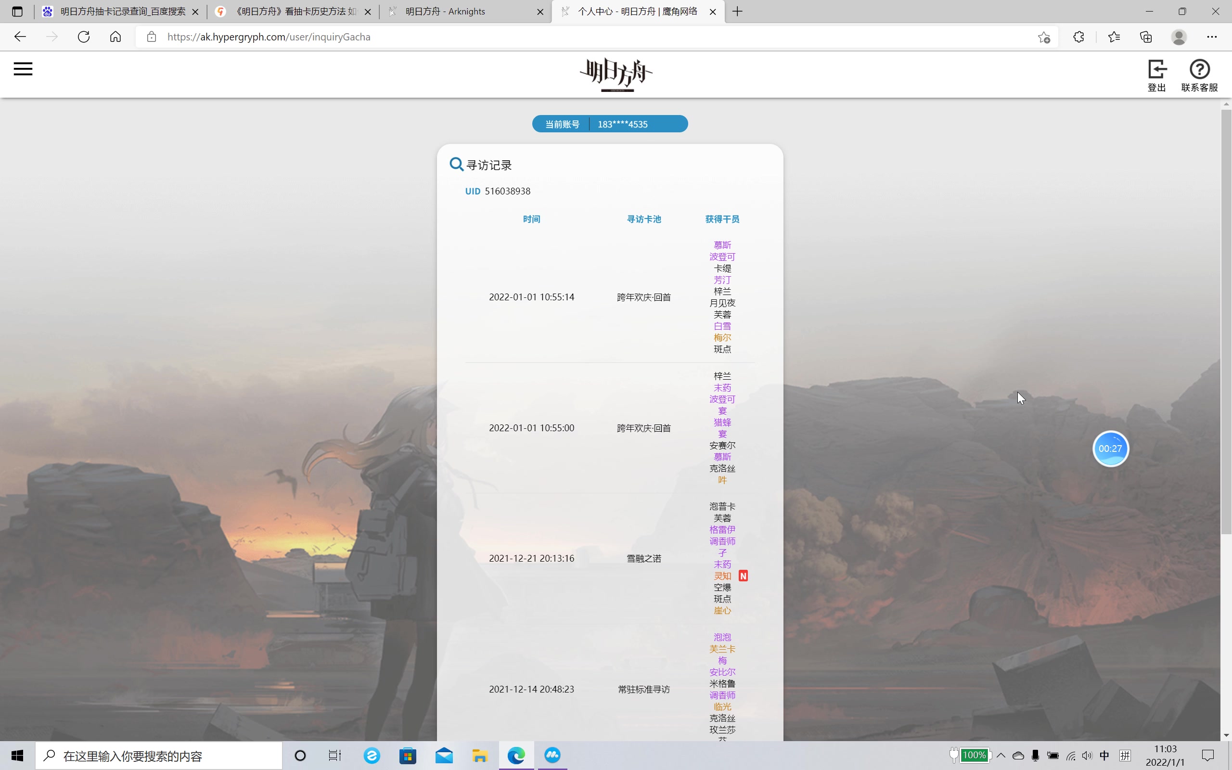Click UID 516038938 text
1232x770 pixels.
(498, 191)
